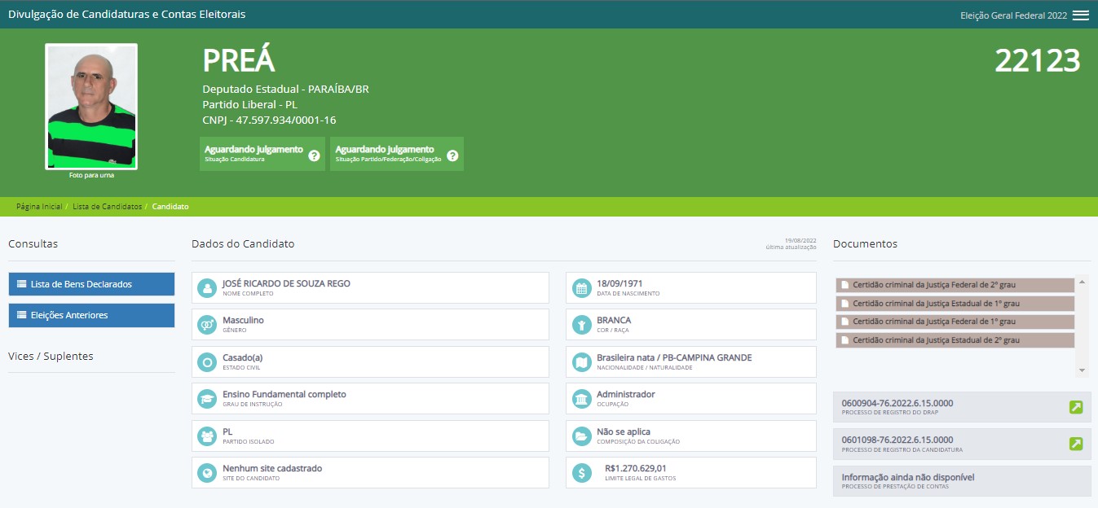This screenshot has height=508, width=1098.
Task: Click the globe icon for candidate site
Action: tap(207, 472)
